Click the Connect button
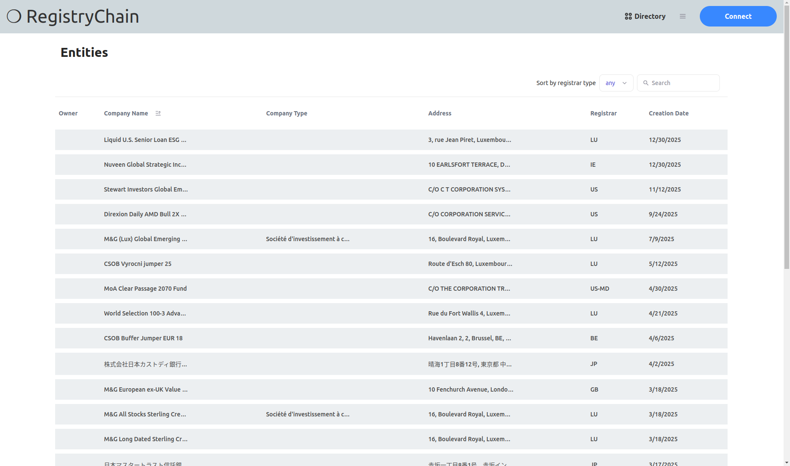Screen dimensions: 790x466 [738, 16]
